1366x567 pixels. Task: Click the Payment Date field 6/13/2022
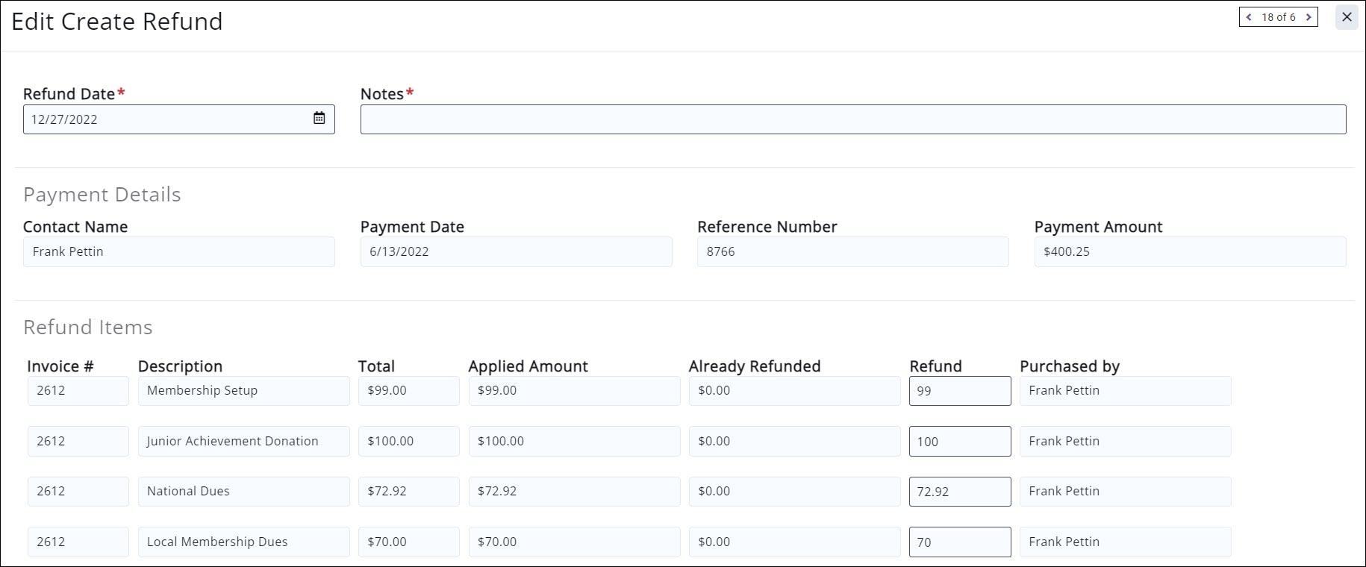pyautogui.click(x=516, y=252)
